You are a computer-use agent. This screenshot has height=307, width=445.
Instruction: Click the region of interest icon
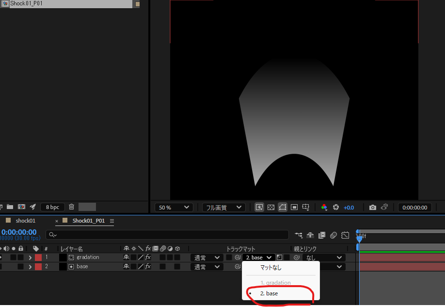(294, 207)
